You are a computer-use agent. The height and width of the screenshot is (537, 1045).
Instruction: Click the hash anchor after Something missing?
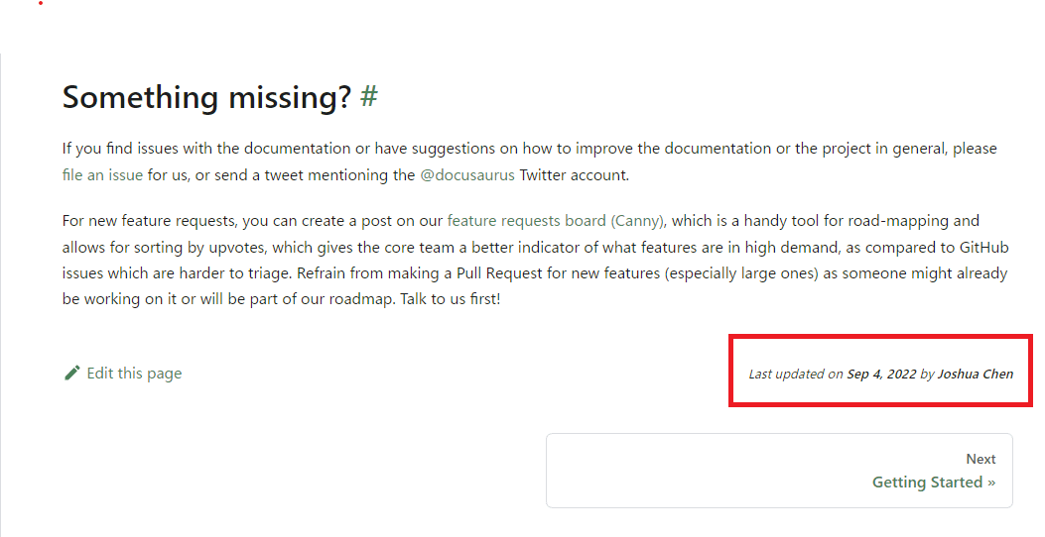coord(368,97)
